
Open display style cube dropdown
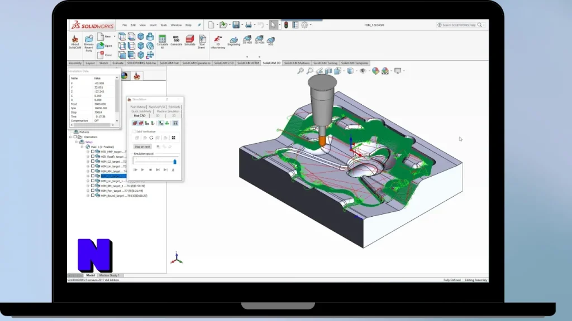(x=356, y=71)
